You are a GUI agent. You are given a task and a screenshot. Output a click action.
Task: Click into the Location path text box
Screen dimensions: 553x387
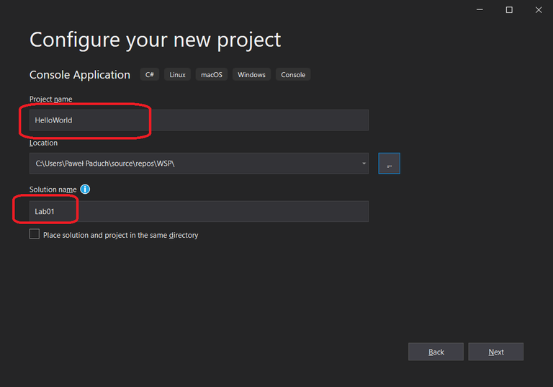(194, 164)
